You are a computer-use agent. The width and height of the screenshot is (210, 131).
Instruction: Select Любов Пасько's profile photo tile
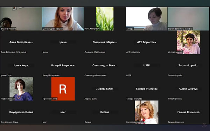tap(21, 89)
